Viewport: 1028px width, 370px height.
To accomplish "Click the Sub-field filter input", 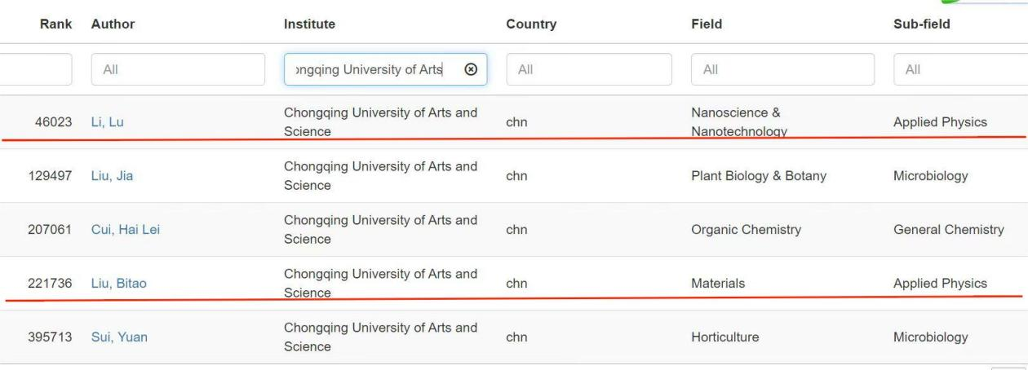I will [959, 70].
